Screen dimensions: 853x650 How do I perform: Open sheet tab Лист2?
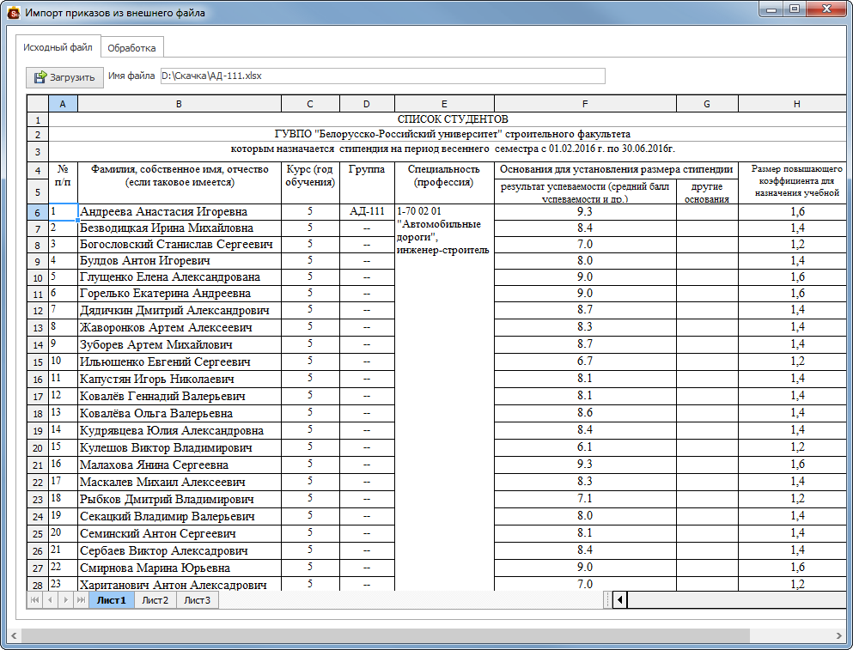click(x=155, y=600)
